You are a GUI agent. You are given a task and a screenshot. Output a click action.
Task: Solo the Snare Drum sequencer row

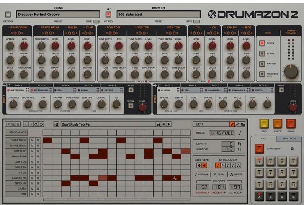pos(38,146)
